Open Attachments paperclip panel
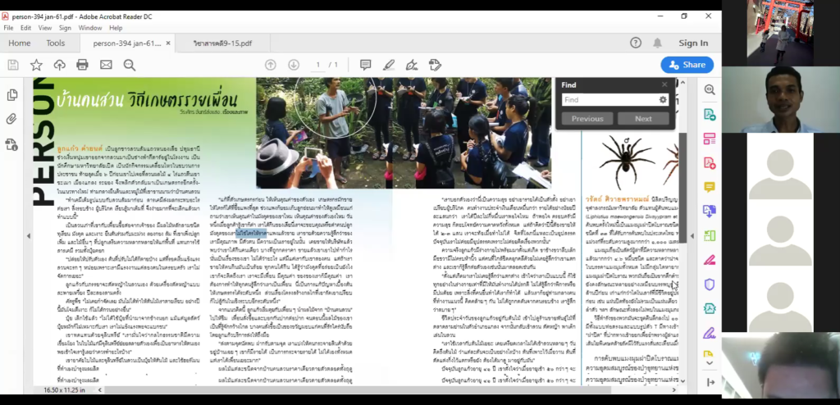This screenshot has height=405, width=840. [x=11, y=119]
